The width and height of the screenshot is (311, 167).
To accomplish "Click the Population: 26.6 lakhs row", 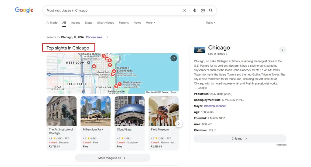I will (213, 94).
